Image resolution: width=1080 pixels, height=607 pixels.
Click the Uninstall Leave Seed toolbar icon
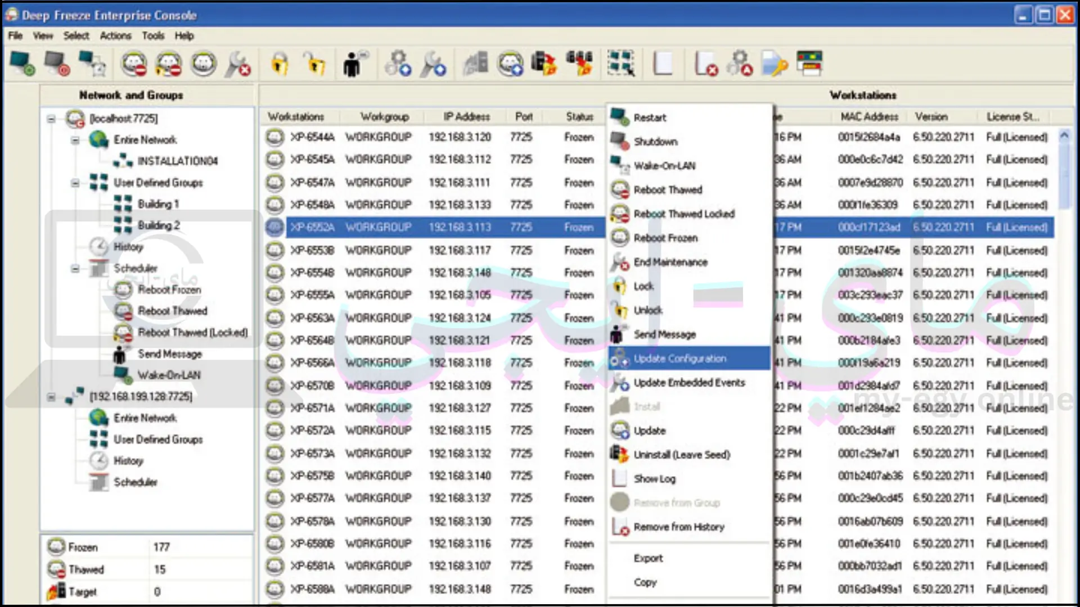click(x=544, y=64)
